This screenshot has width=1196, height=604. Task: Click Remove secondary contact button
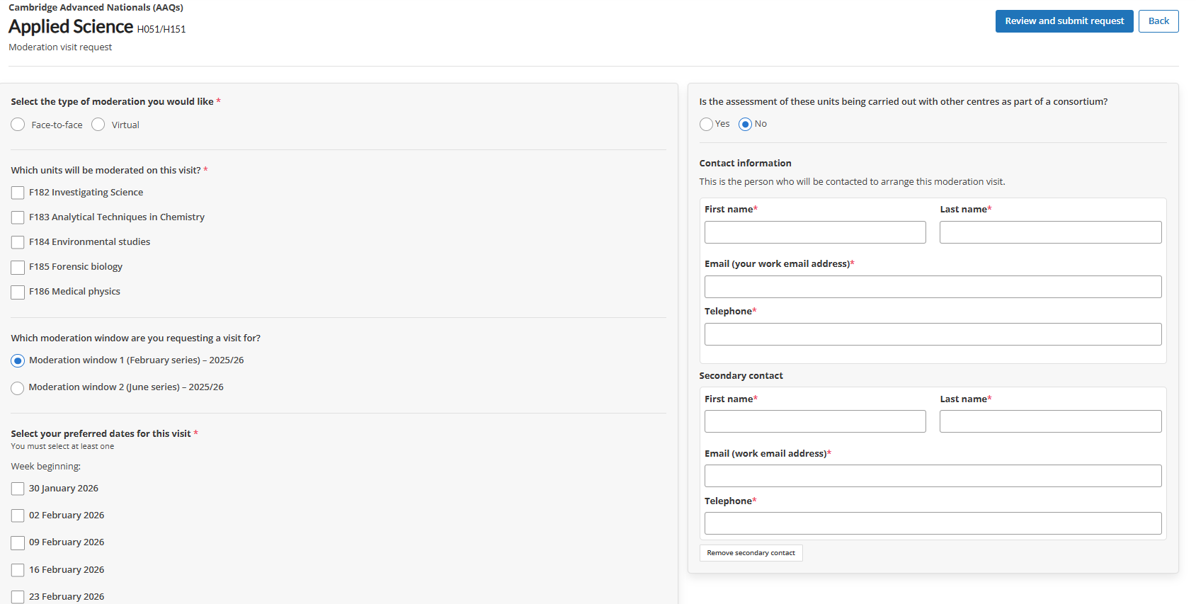(x=751, y=553)
